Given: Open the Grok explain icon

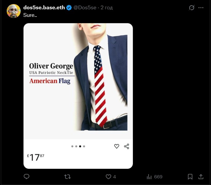Looking at the screenshot, I should (x=192, y=8).
